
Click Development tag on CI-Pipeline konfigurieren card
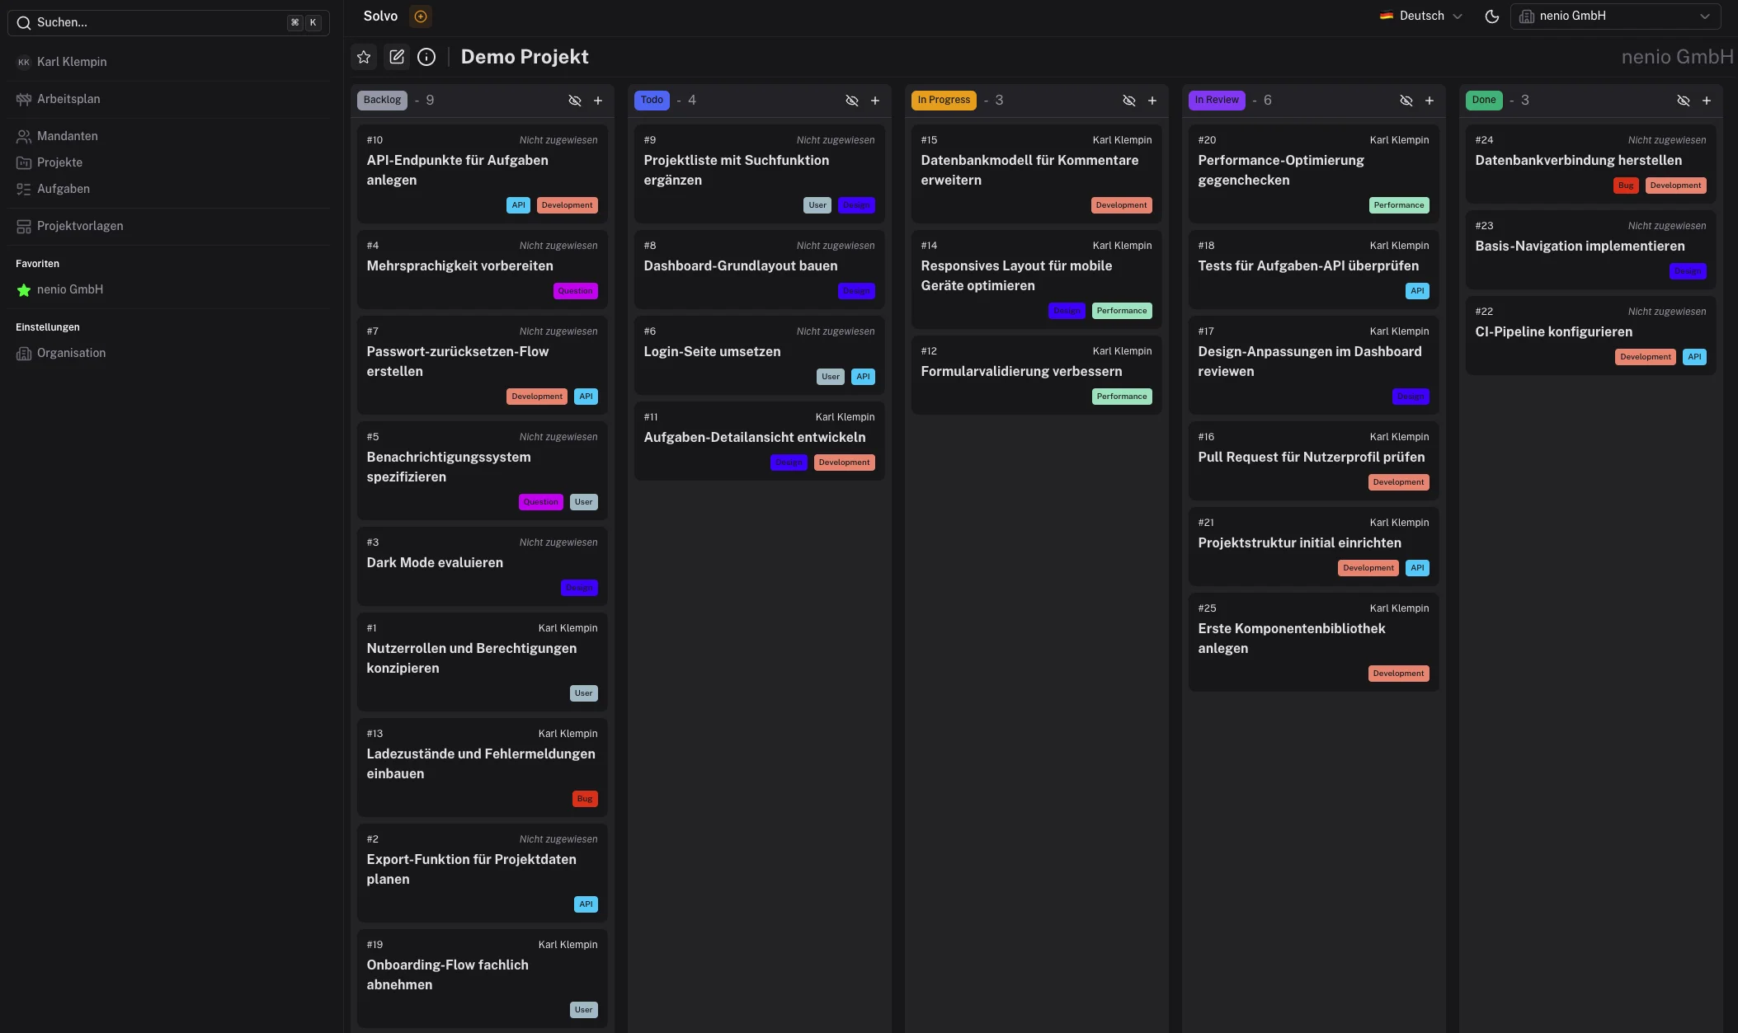pyautogui.click(x=1645, y=357)
